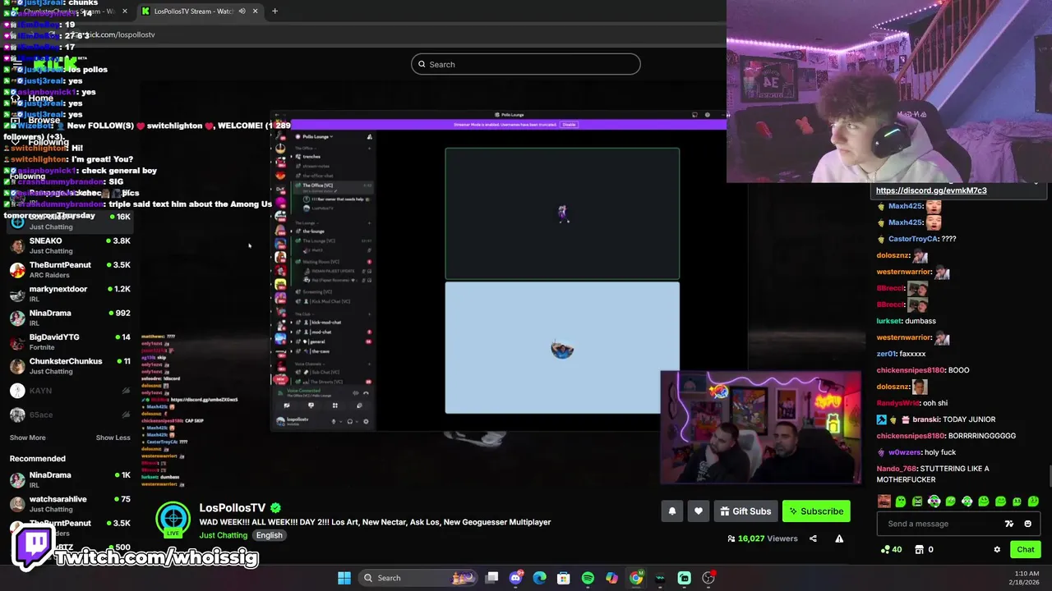Screen dimensions: 1052x591
Task: Expand following list with Show More
Action: click(x=27, y=438)
